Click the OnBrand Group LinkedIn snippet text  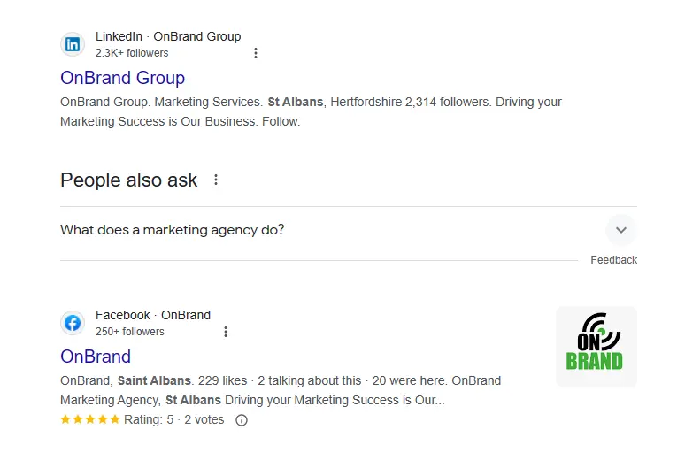tap(311, 111)
